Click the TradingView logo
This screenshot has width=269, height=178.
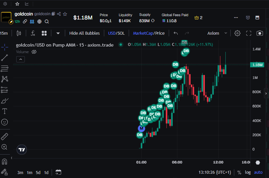(x=22, y=150)
